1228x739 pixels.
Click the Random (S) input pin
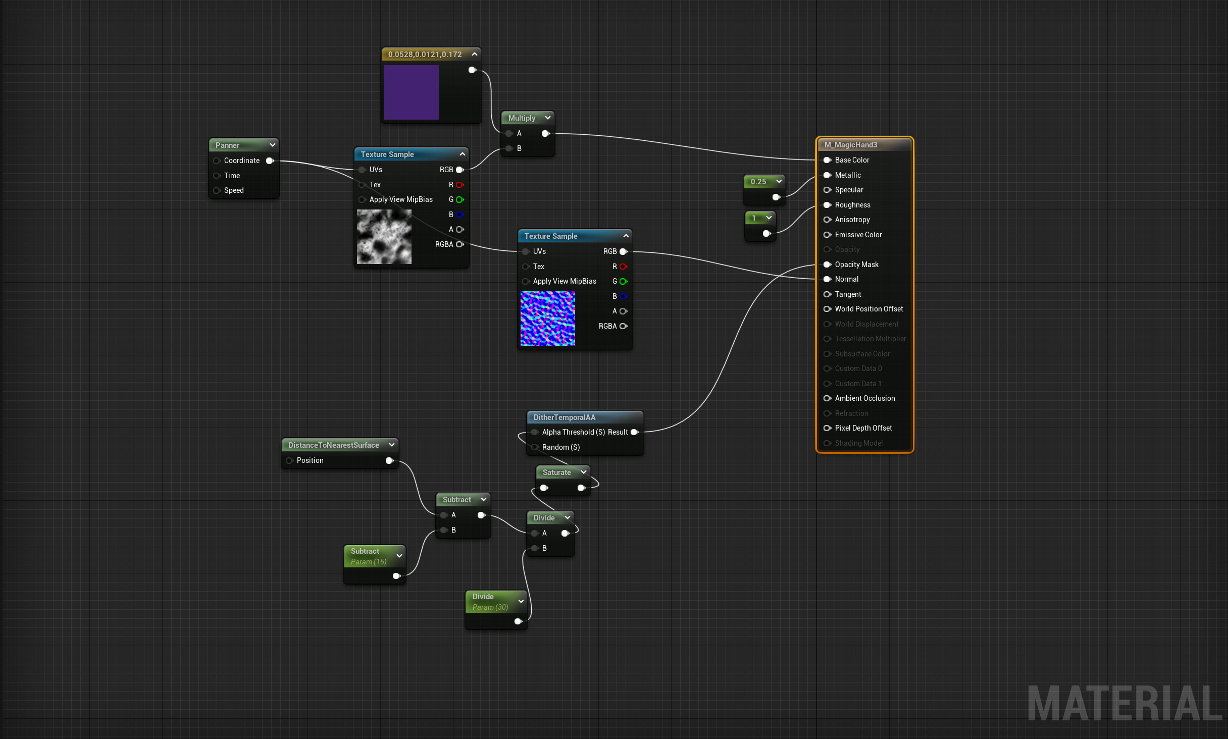[x=535, y=447]
